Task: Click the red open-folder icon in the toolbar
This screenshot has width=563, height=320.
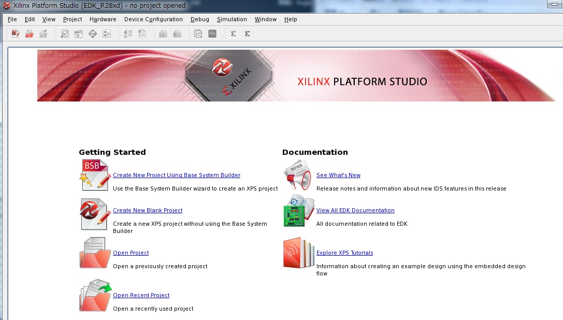Action: coord(30,34)
